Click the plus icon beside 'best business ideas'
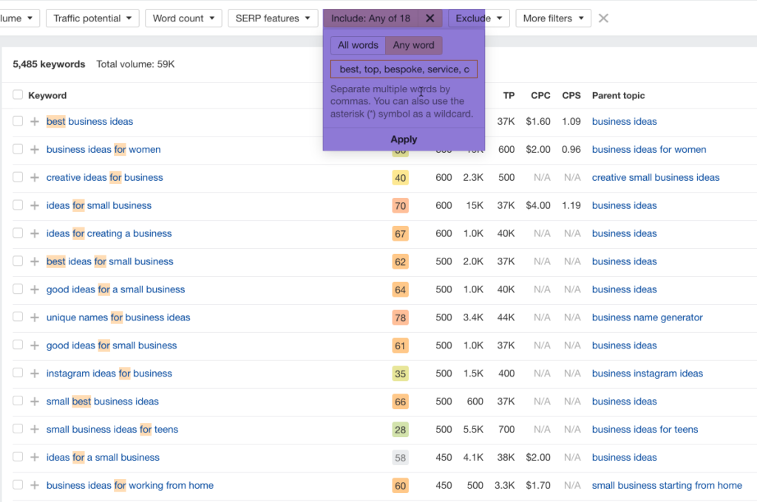 [x=34, y=122]
